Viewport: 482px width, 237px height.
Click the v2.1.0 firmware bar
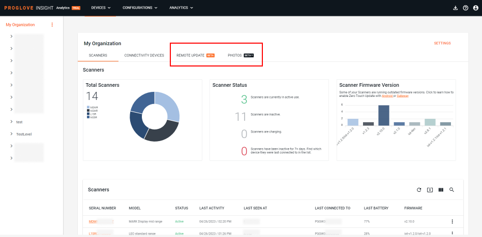[399, 124]
